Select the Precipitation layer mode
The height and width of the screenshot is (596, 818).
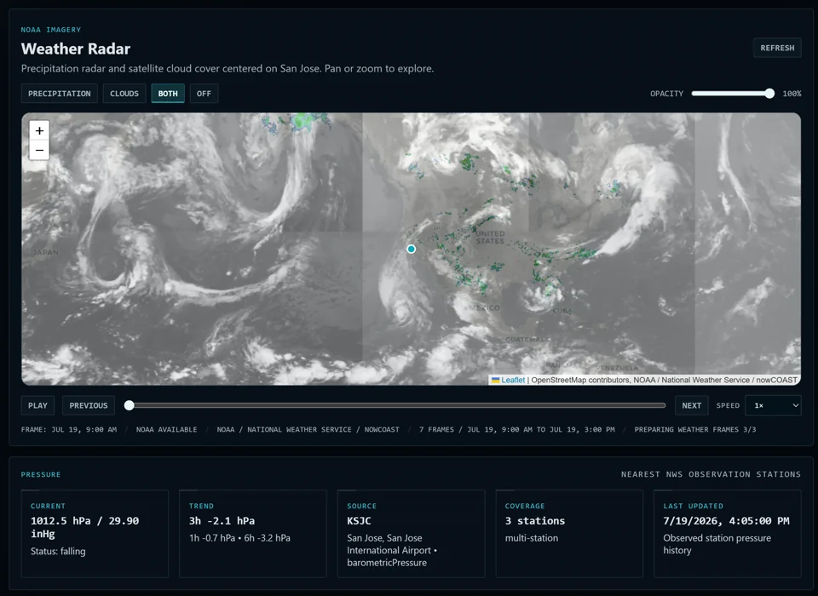60,94
